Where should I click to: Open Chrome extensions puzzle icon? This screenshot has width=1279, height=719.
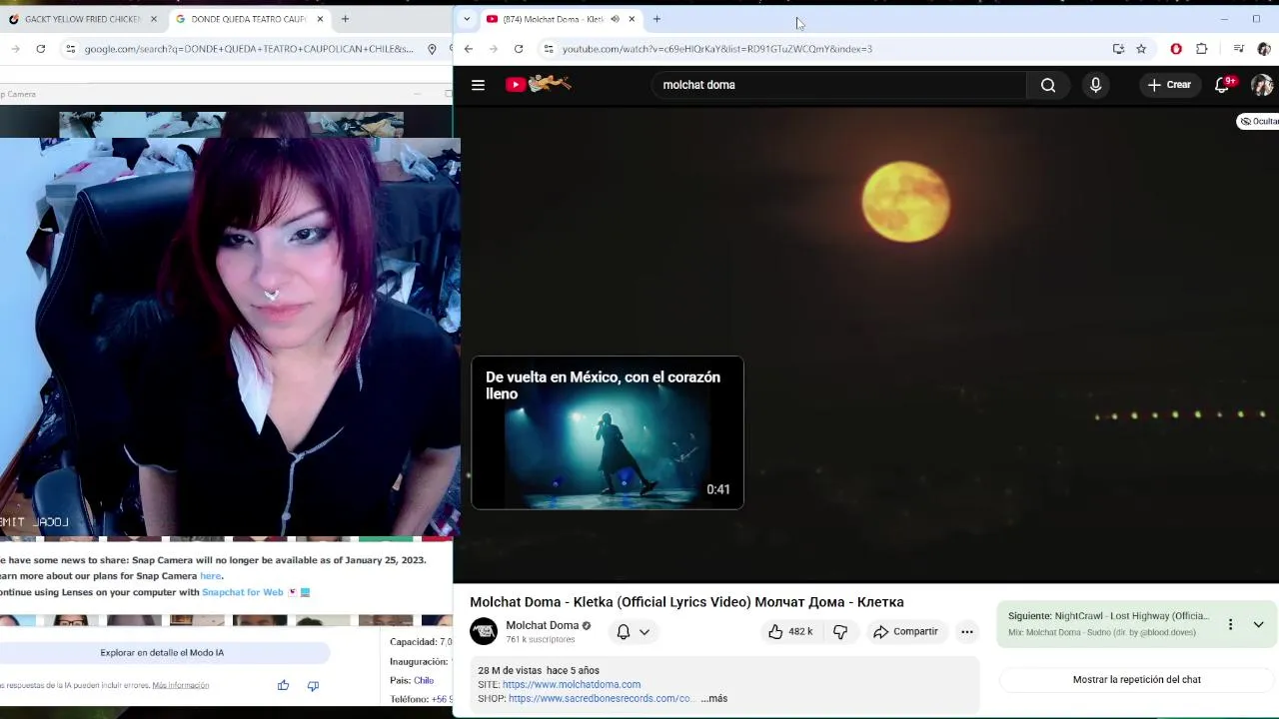coord(1202,49)
